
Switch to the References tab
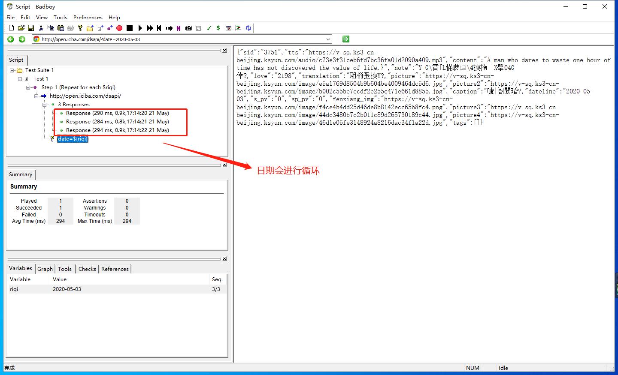pyautogui.click(x=115, y=269)
